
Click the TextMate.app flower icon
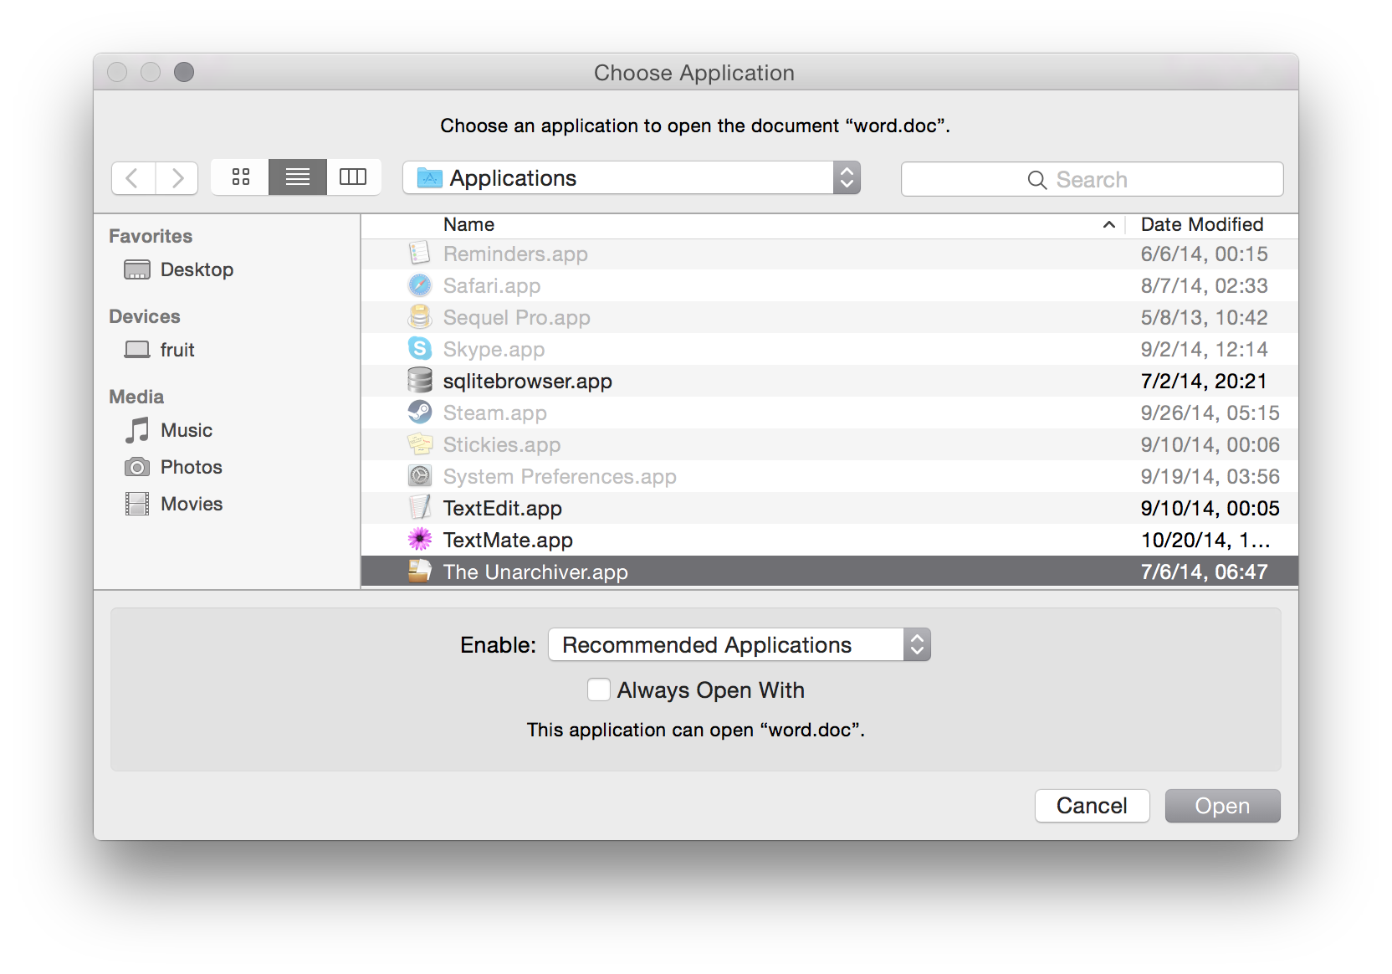tap(420, 540)
